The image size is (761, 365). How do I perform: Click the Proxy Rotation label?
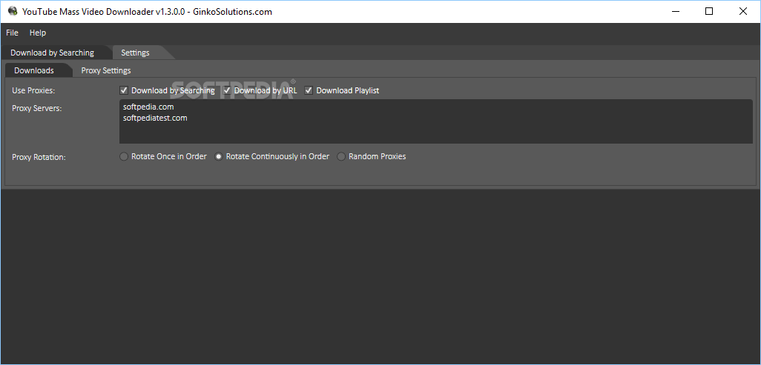[39, 157]
